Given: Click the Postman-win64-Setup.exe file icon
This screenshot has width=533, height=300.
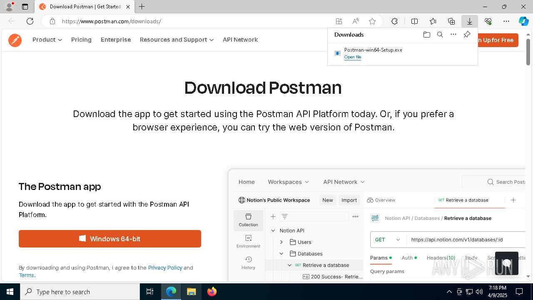Looking at the screenshot, I should [338, 53].
